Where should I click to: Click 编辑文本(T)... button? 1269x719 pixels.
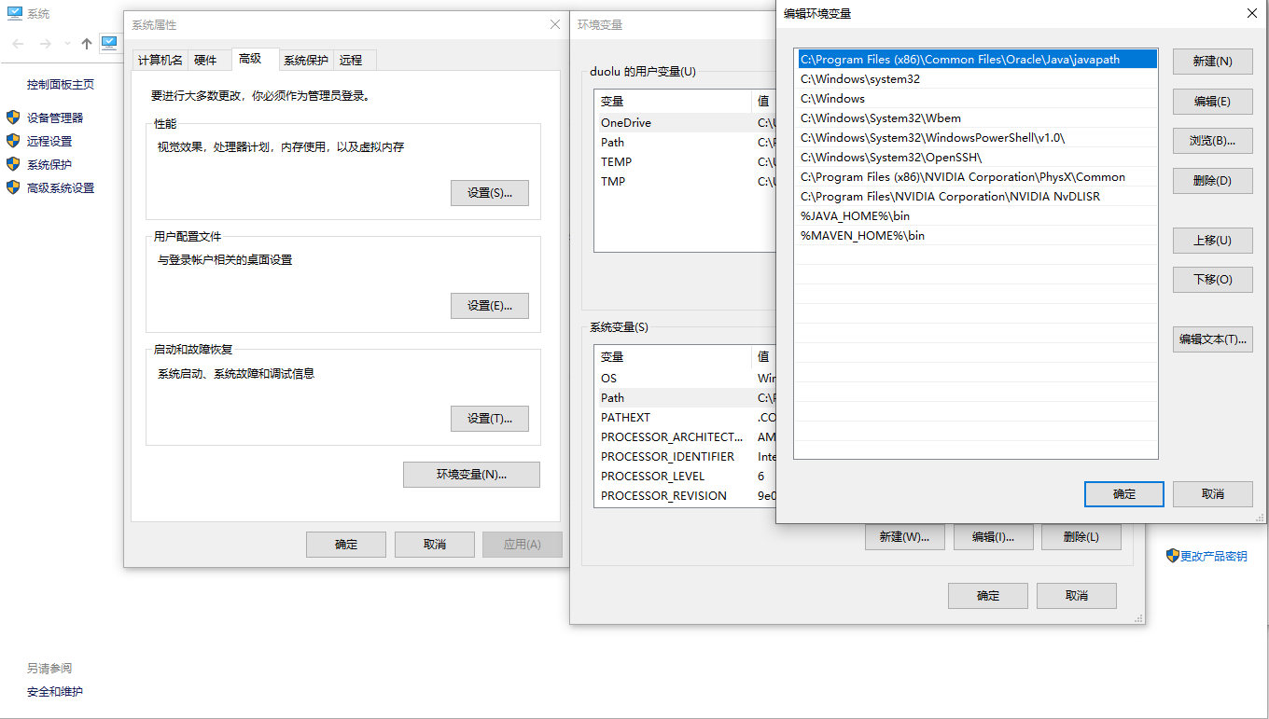coord(1213,339)
